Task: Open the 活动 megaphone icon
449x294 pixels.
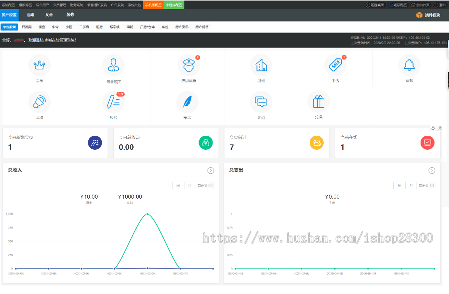Action: tap(39, 102)
